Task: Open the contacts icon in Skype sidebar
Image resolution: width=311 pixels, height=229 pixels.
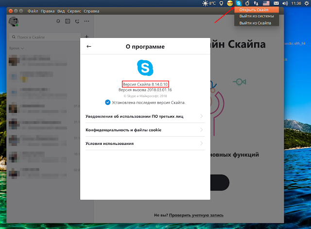Action: click(x=68, y=21)
